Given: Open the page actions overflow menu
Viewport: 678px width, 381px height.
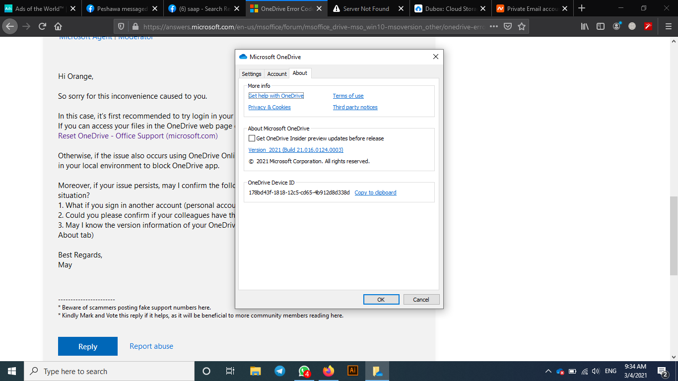Looking at the screenshot, I should point(494,26).
